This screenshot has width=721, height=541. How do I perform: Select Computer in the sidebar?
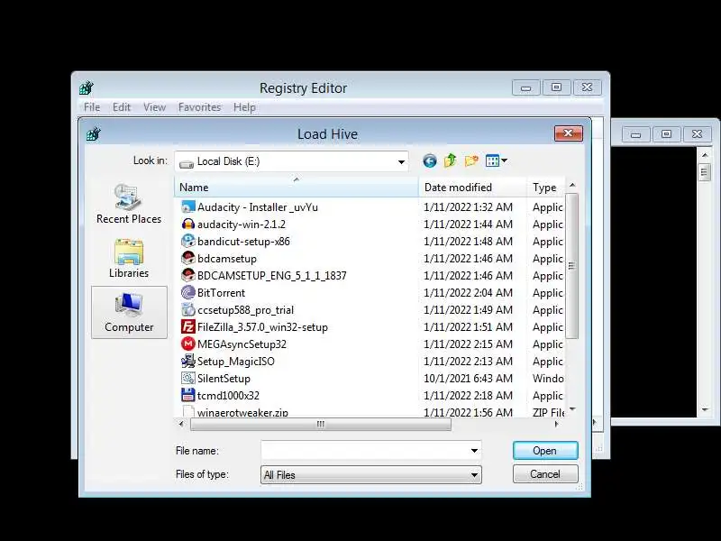129,312
